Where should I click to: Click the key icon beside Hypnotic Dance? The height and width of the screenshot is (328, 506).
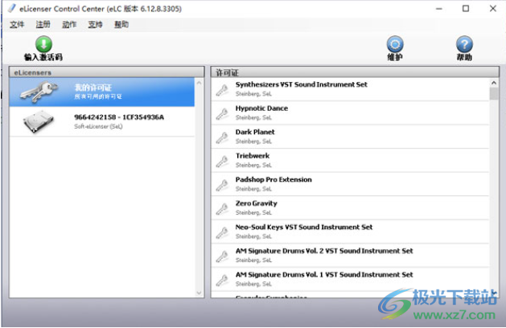222,113
